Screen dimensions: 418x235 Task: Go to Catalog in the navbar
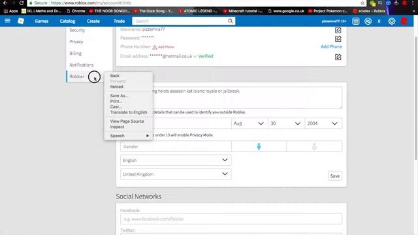pyautogui.click(x=67, y=21)
